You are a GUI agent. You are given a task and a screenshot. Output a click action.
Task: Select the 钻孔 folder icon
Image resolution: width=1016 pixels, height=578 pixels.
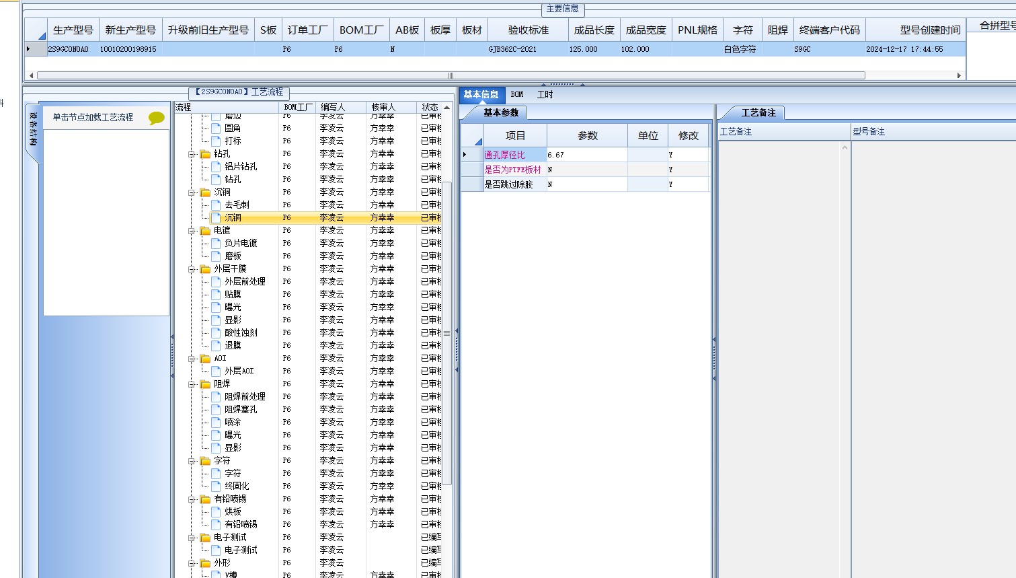tap(205, 154)
